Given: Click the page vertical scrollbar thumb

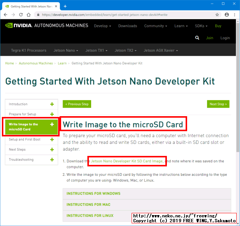Looking at the screenshot, I should pyautogui.click(x=238, y=88).
